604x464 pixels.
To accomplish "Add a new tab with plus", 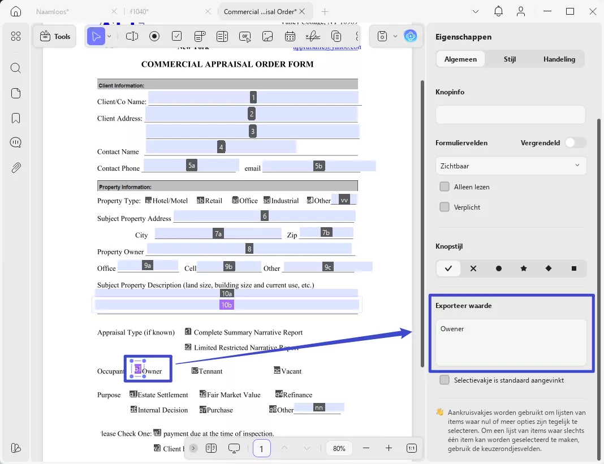I will (x=325, y=11).
